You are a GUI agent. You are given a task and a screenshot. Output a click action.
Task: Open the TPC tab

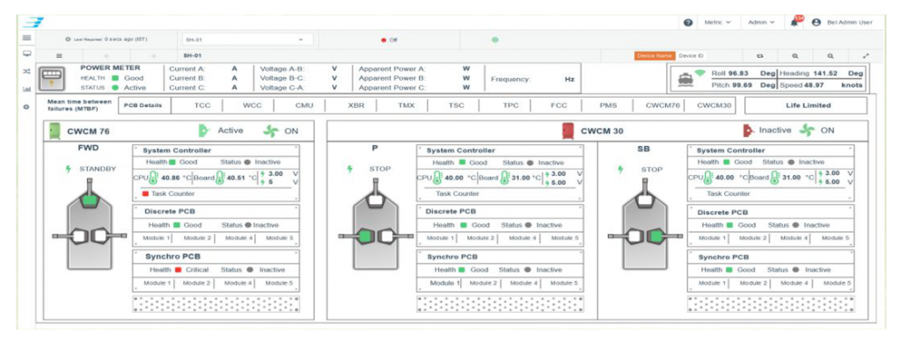coord(511,105)
